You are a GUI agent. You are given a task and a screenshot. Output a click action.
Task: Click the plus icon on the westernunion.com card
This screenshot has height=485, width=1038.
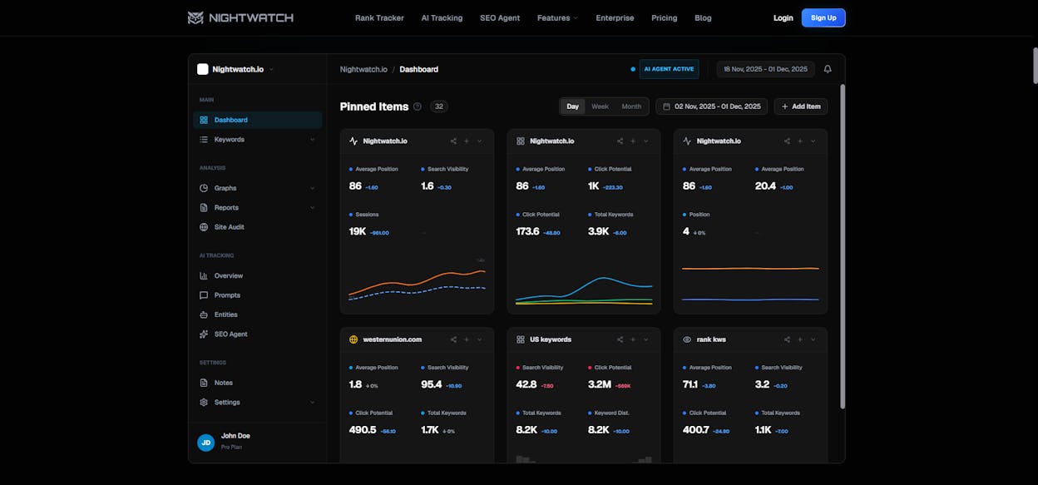467,339
